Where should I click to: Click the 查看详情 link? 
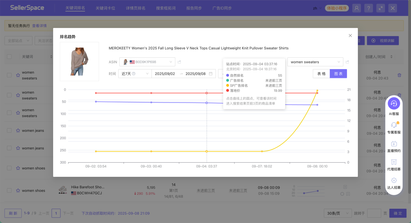pyautogui.click(x=39, y=26)
